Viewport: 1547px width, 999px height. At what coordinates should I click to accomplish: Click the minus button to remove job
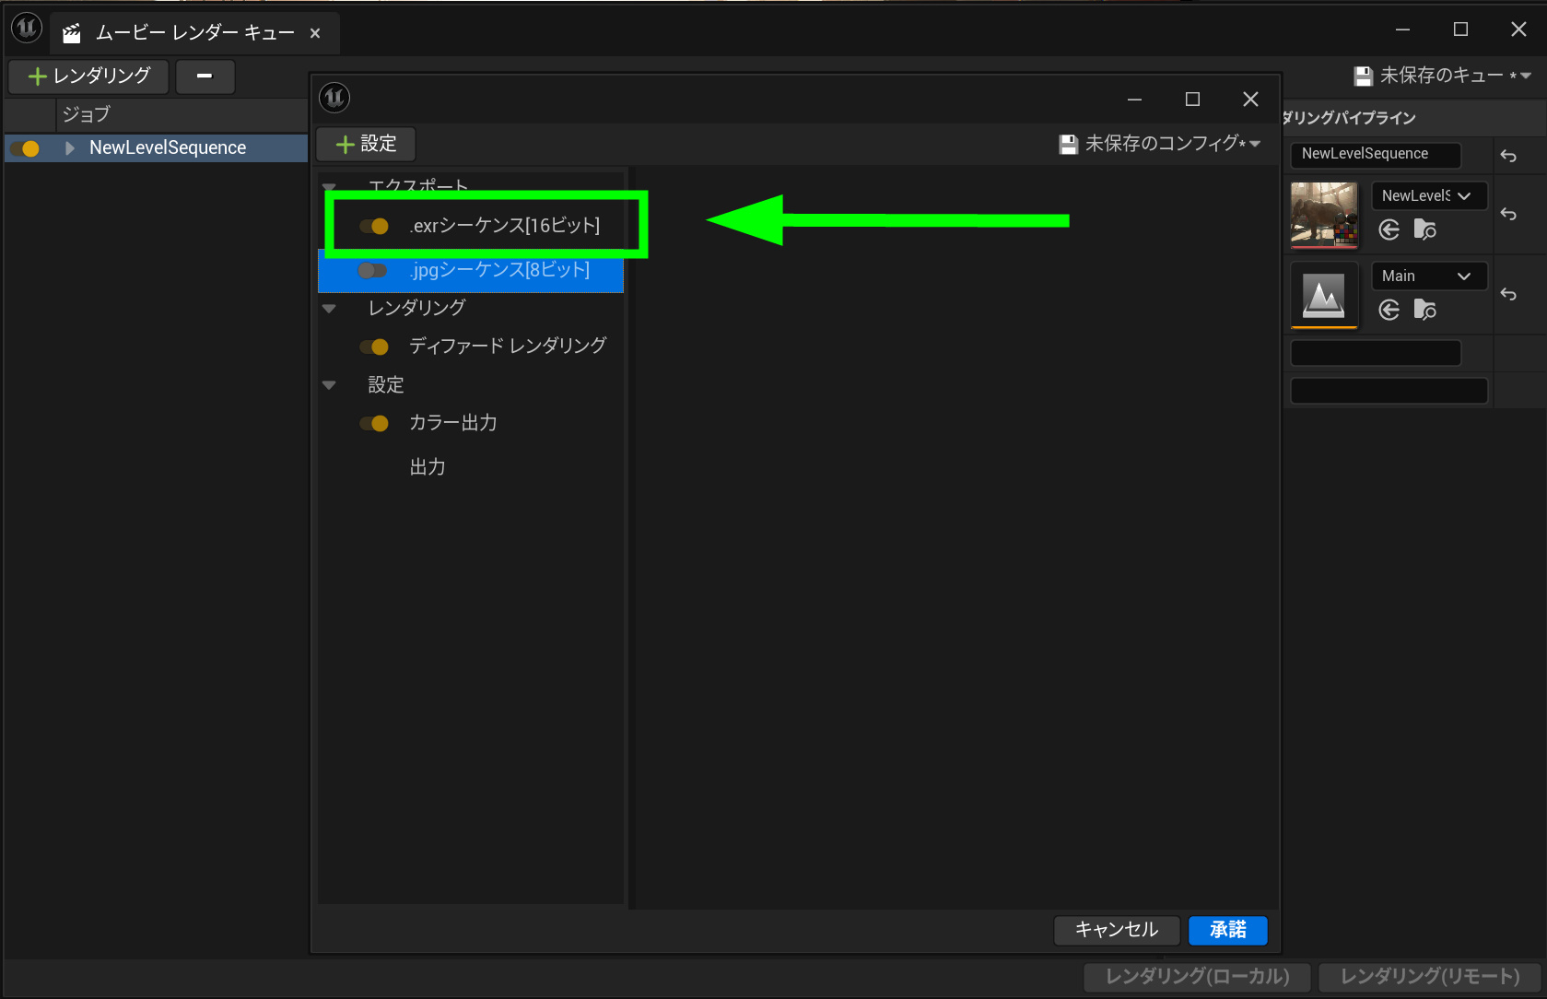point(205,76)
